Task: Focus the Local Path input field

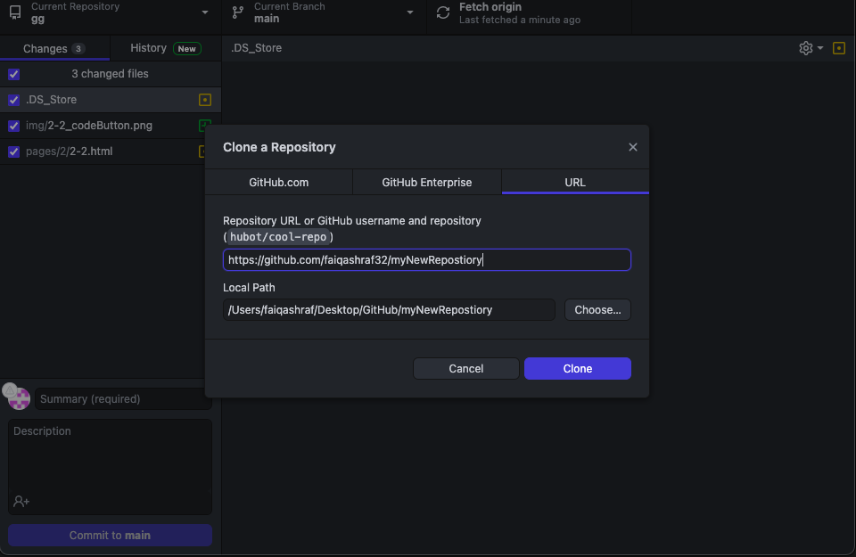Action: point(389,310)
